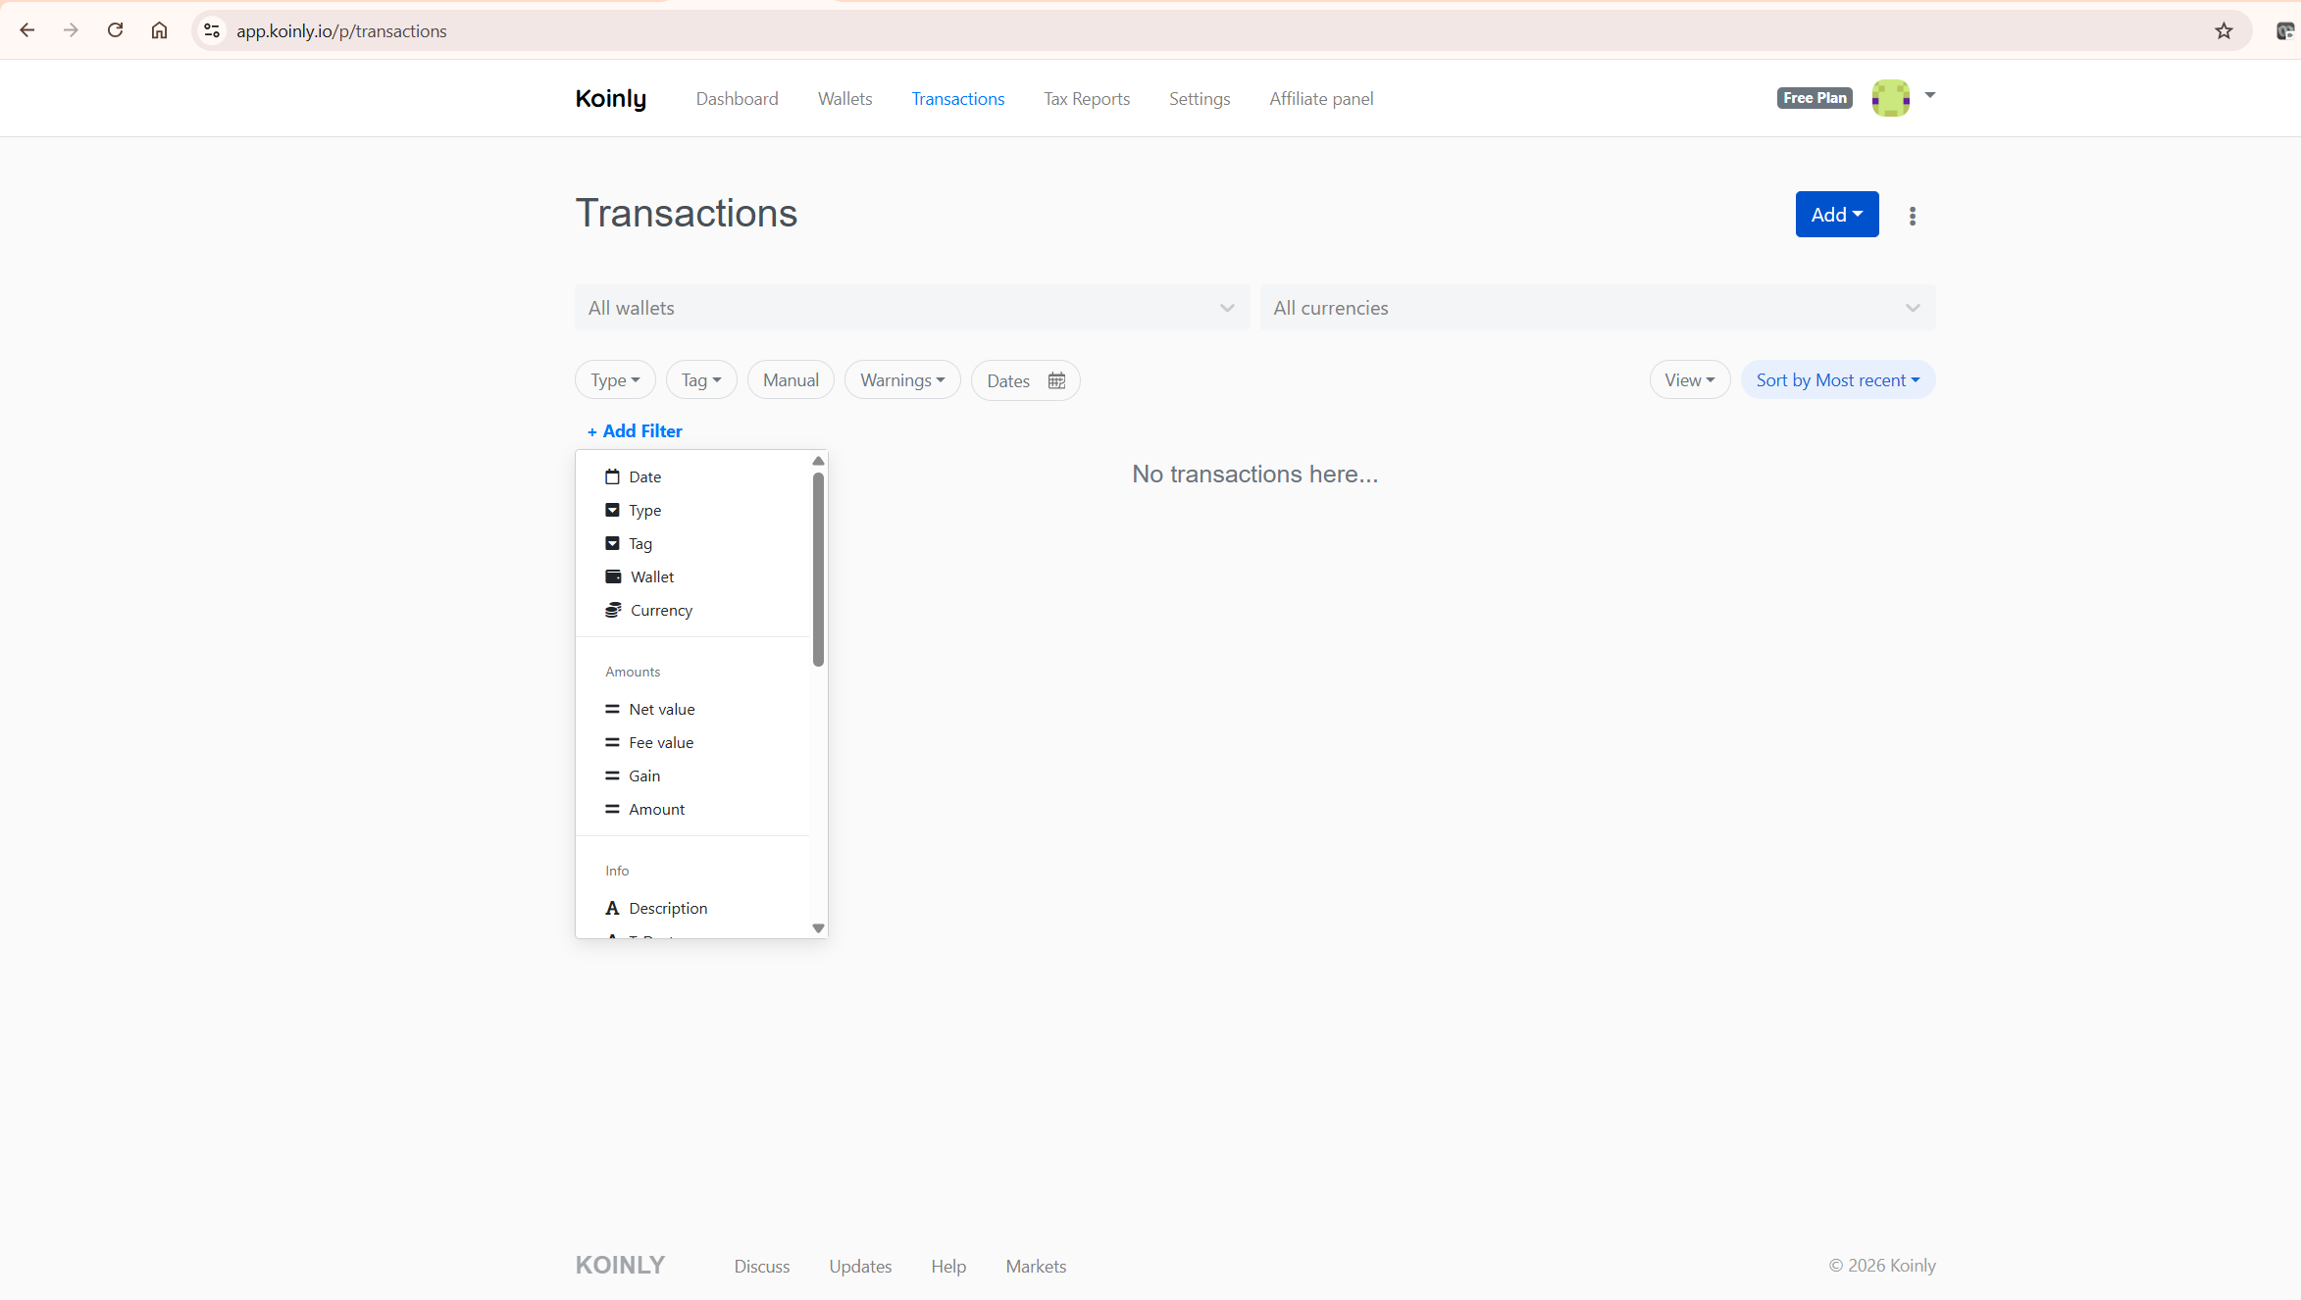
Task: Open the All currencies dropdown
Action: coord(1912,307)
